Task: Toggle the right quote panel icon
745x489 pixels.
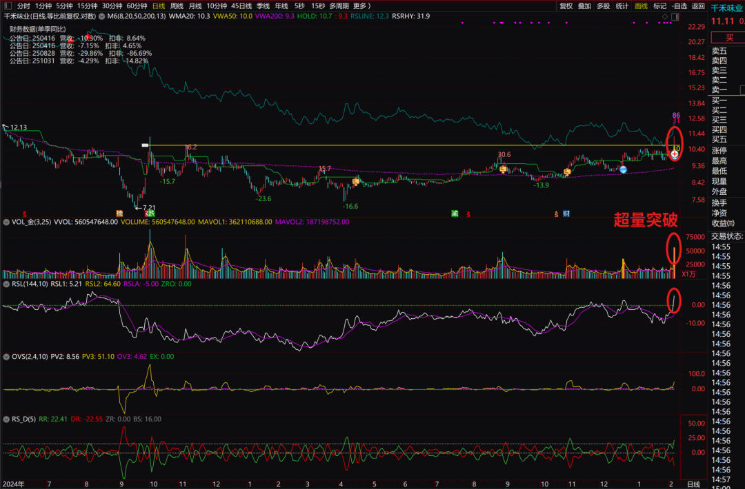Action: pos(675,17)
